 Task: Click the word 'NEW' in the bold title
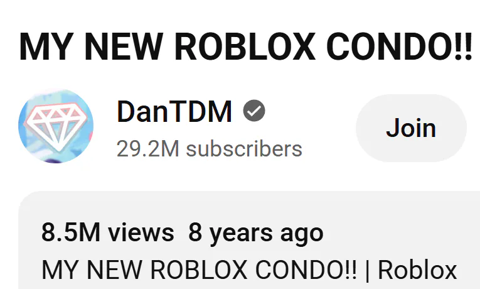pyautogui.click(x=124, y=46)
